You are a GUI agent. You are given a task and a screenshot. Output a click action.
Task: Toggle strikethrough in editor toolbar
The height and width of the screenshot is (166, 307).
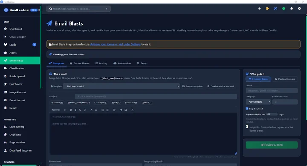pyautogui.click(x=84, y=110)
